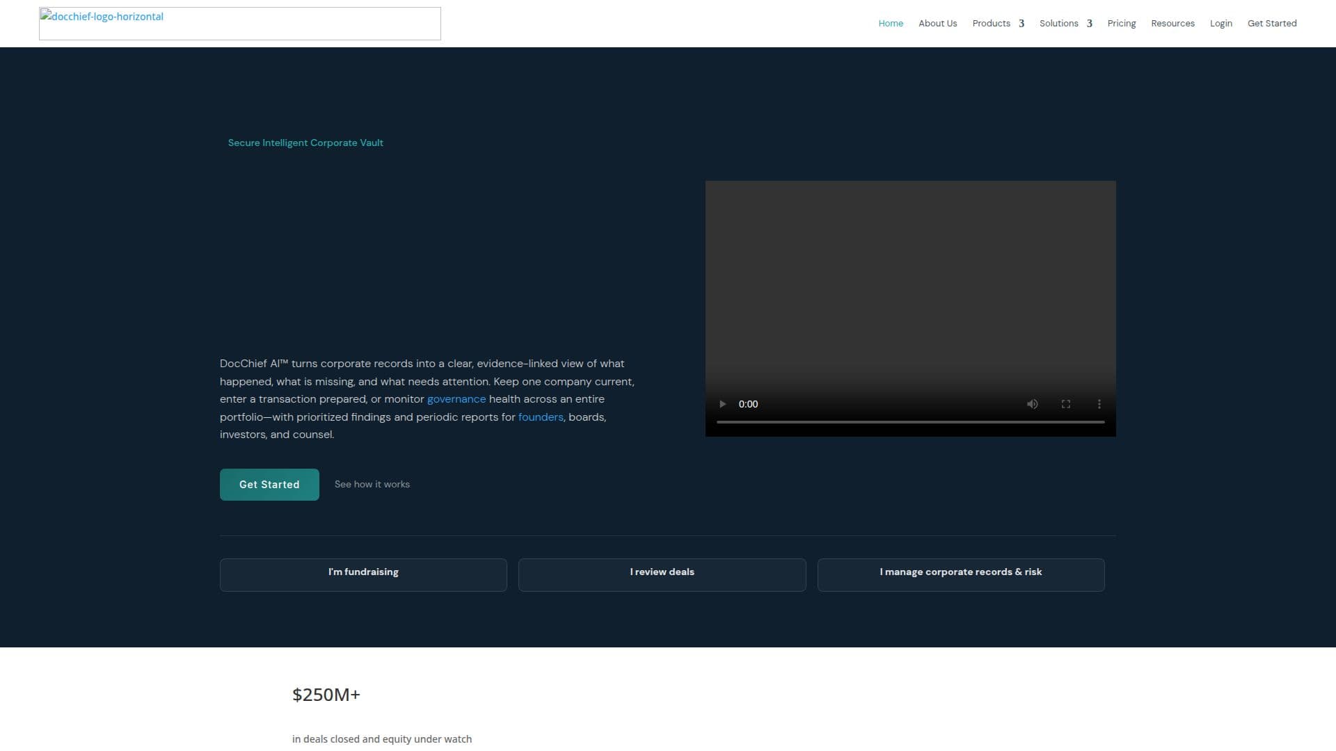Open video player more options menu
This screenshot has width=1336, height=751.
tap(1099, 404)
